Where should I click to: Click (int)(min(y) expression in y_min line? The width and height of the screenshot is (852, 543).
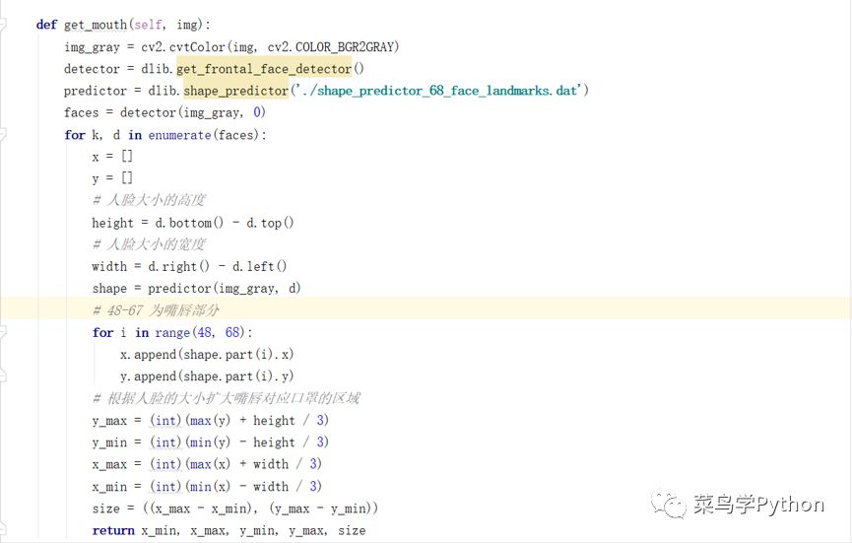(x=190, y=442)
